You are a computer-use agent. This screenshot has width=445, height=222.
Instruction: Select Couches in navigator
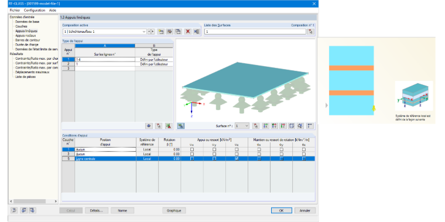21,26
